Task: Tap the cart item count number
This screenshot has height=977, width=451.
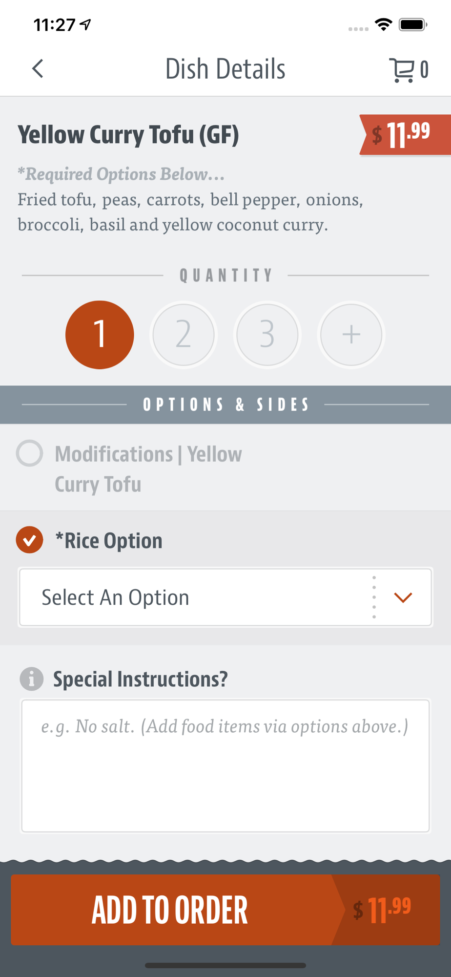Action: [x=424, y=70]
